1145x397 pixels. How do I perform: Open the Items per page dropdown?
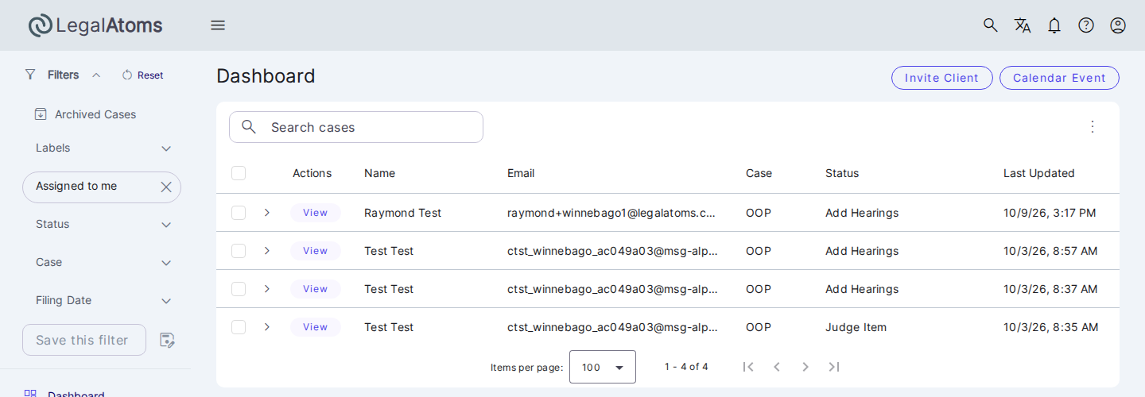tap(603, 367)
